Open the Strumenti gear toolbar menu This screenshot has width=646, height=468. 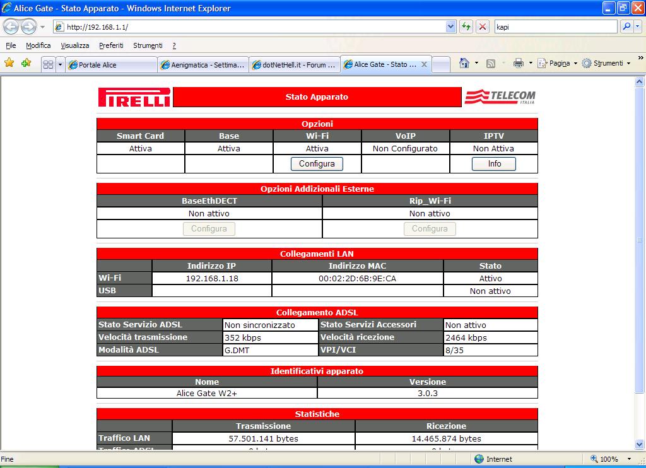(x=606, y=63)
